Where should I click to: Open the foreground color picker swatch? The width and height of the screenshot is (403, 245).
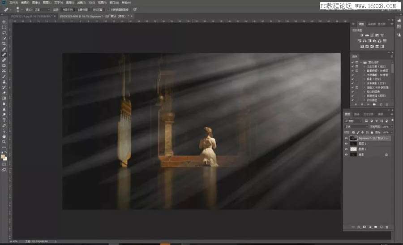pyautogui.click(x=3, y=157)
